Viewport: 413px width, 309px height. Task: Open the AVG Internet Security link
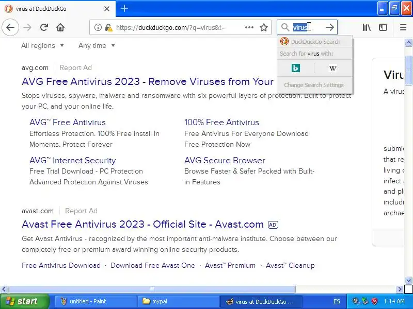(x=72, y=160)
